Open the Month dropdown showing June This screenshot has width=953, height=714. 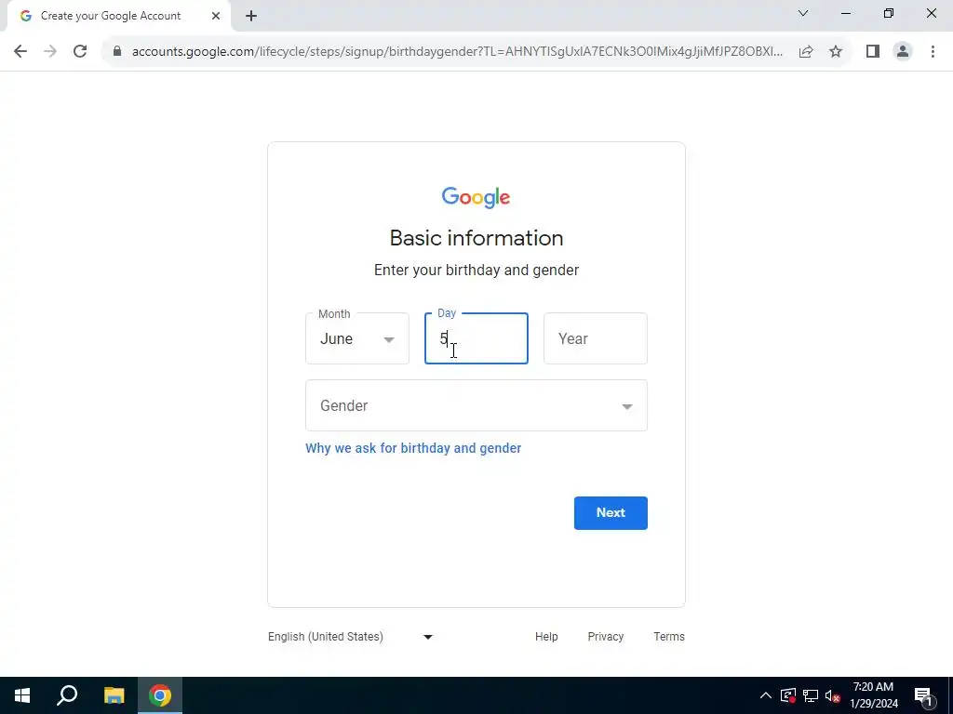[357, 338]
